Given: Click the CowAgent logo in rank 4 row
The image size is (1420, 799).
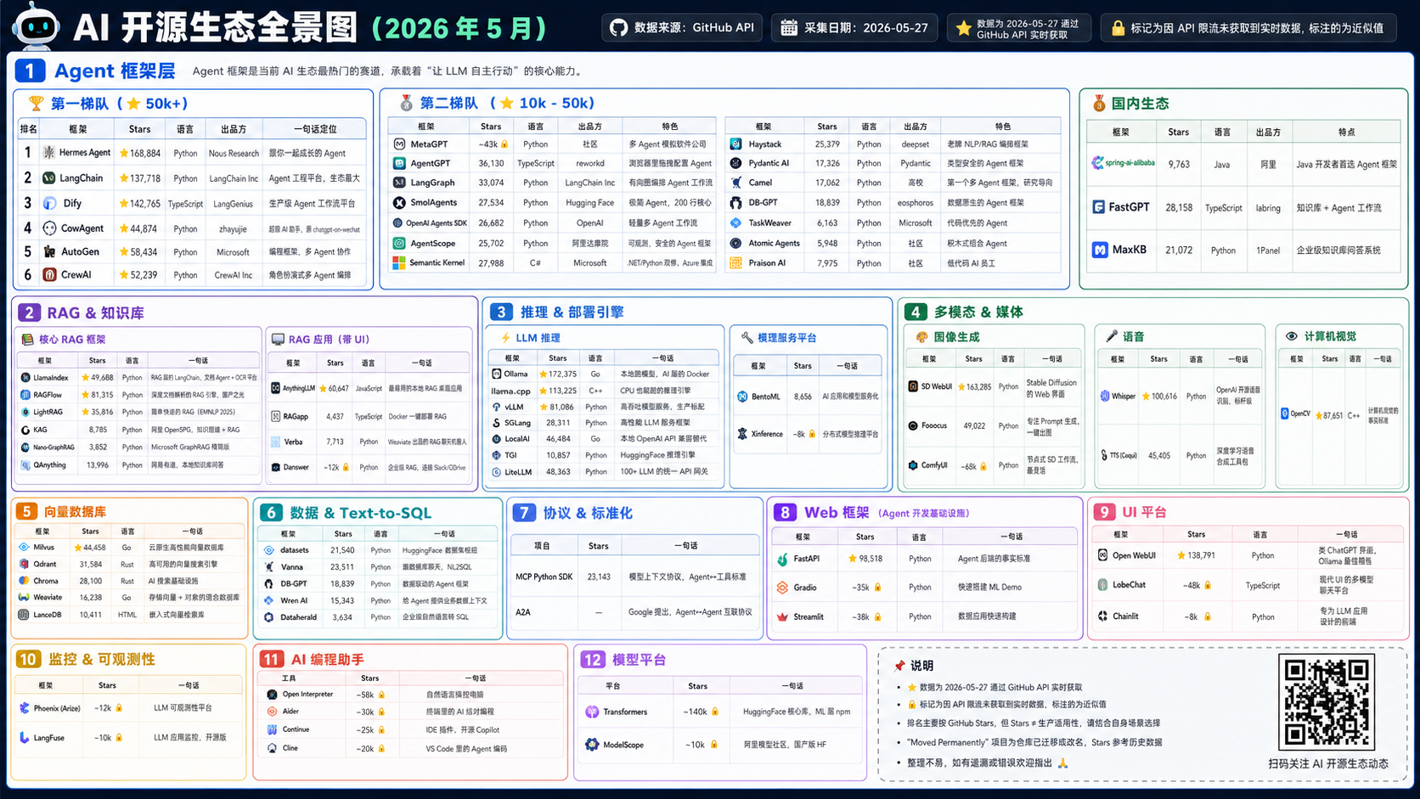Looking at the screenshot, I should (x=49, y=228).
